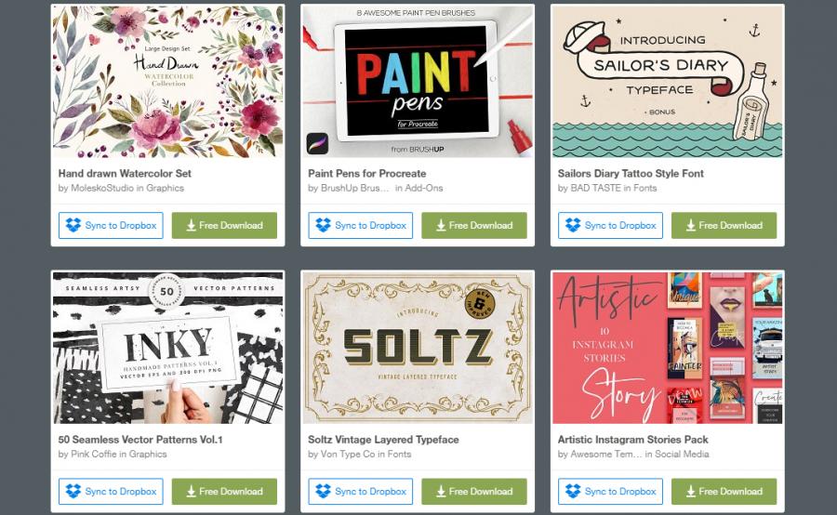Click download arrow icon for Soltz Vintage Typeface
Screen dimensions: 837x515
pos(441,492)
